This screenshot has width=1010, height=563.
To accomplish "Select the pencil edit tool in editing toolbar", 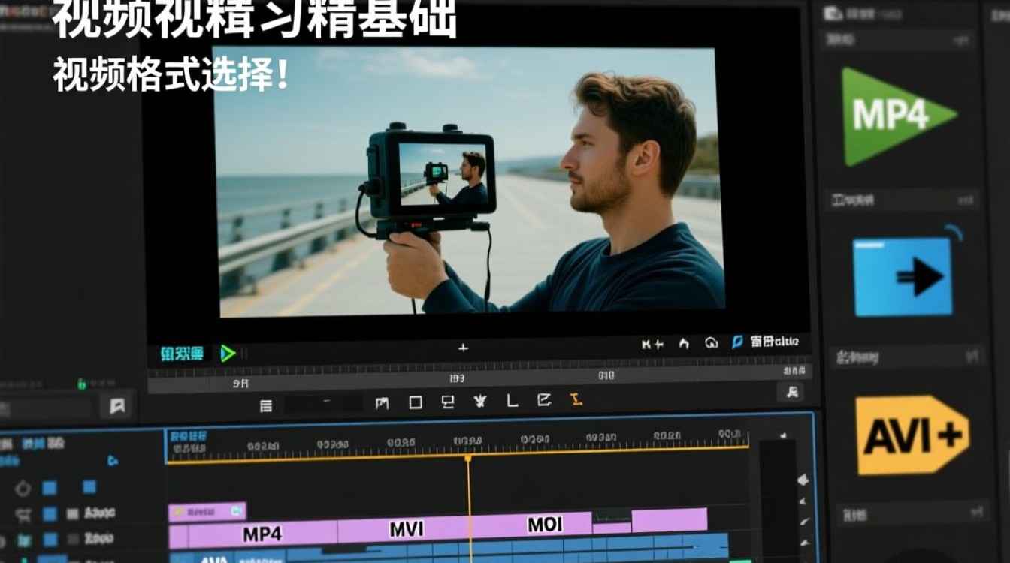I will [545, 400].
